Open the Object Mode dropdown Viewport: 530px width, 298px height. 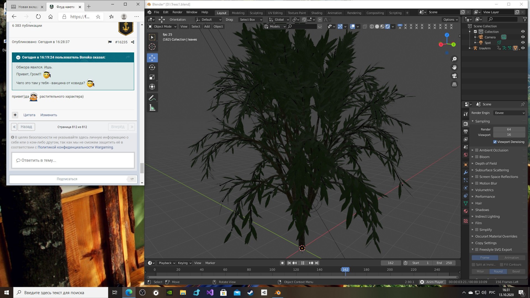tap(162, 26)
